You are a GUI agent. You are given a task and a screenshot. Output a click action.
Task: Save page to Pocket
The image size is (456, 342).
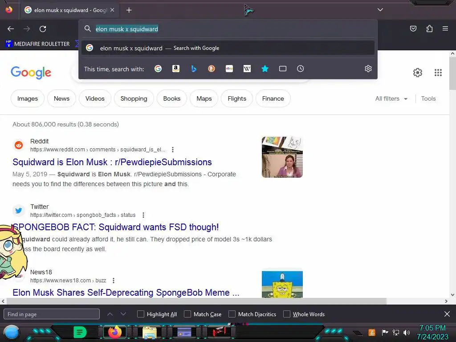tap(413, 28)
